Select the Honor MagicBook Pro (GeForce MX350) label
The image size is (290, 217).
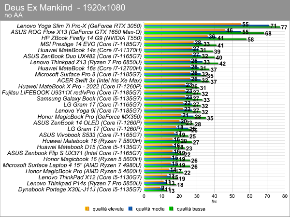point(89,117)
